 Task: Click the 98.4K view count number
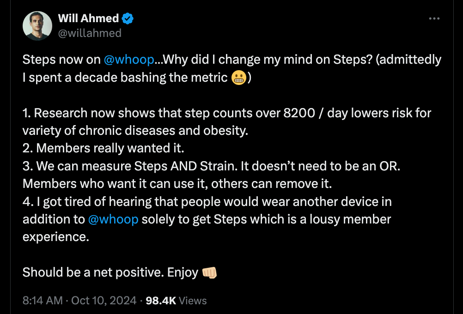161,301
